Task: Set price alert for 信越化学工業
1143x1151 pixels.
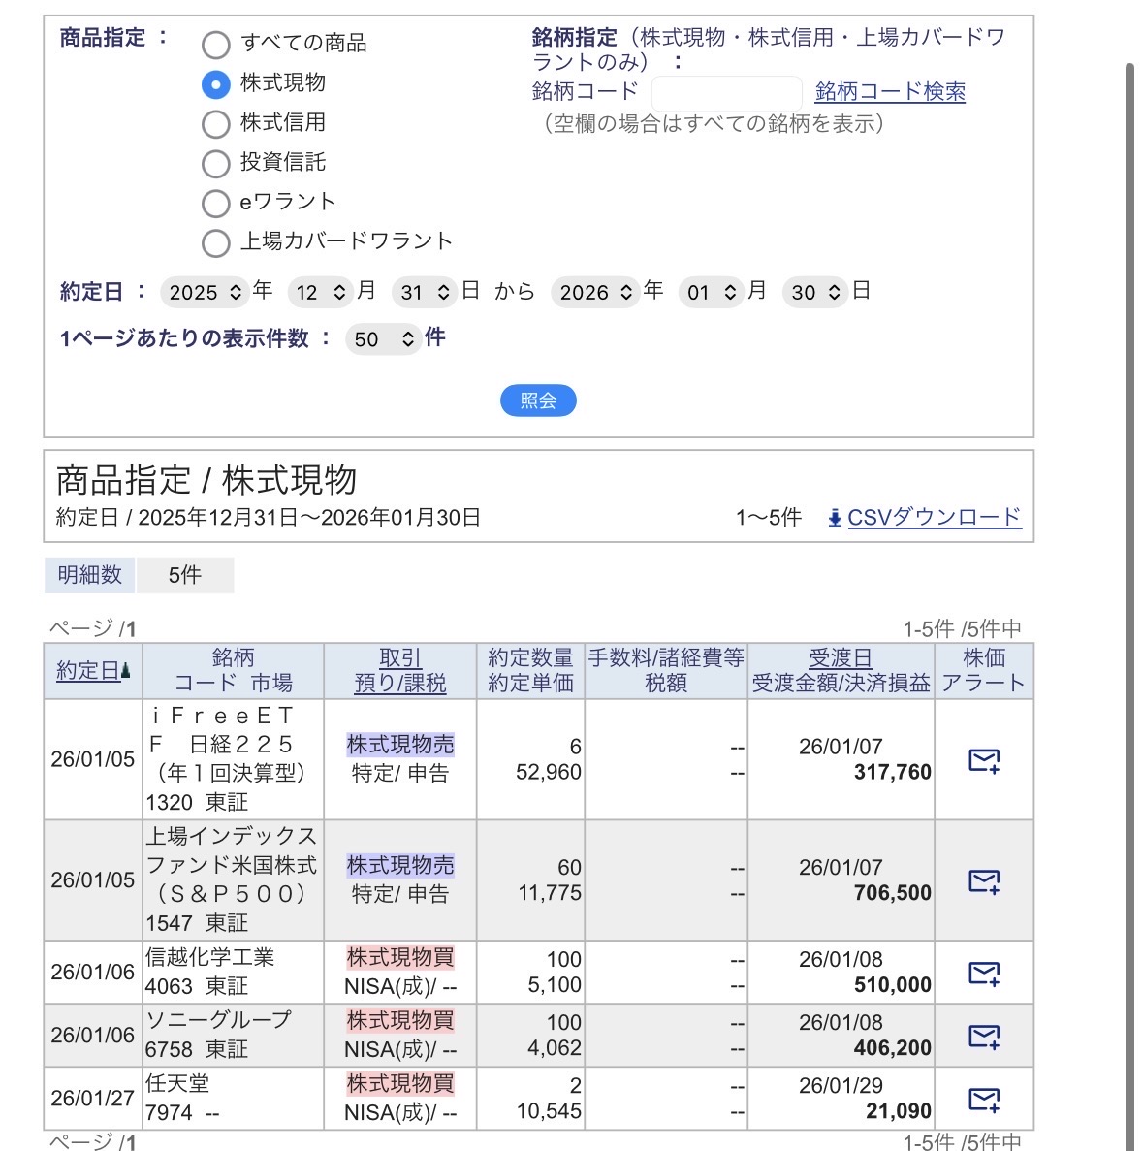Action: point(984,973)
